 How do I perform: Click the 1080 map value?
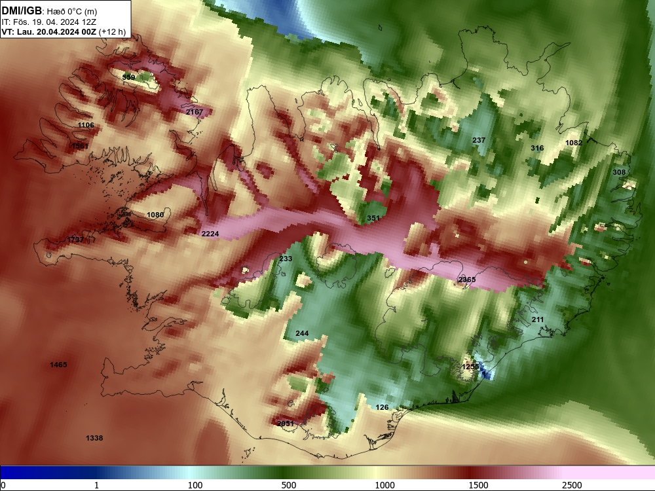(155, 215)
